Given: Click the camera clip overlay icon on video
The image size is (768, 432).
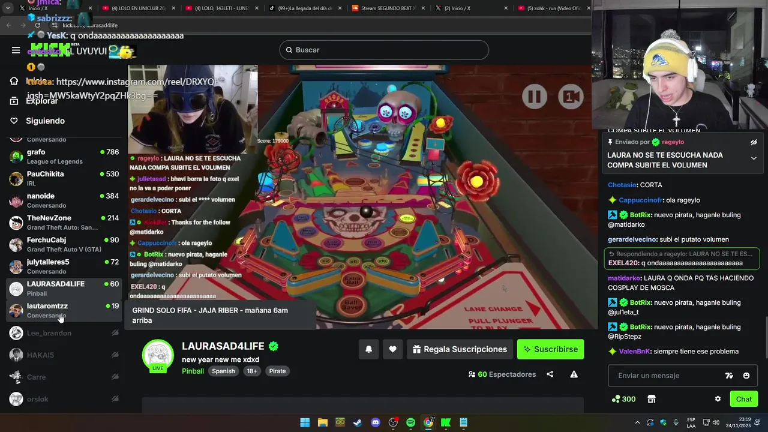Looking at the screenshot, I should (571, 97).
